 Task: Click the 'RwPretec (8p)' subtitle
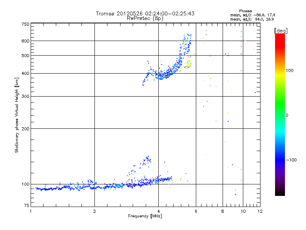click(145, 18)
